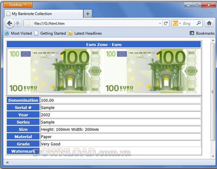Click the Most Visited folder icon

[7, 33]
